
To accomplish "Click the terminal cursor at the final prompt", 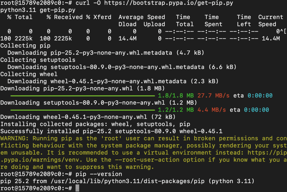I will click(x=77, y=188).
